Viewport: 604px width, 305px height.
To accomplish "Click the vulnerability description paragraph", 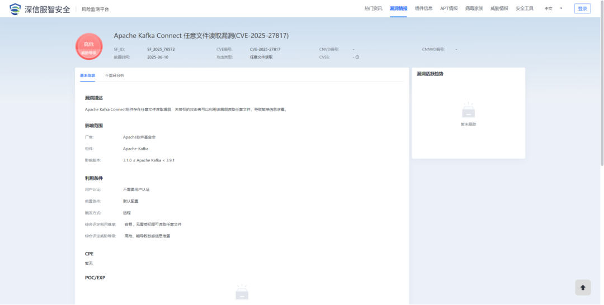I will tap(186, 109).
